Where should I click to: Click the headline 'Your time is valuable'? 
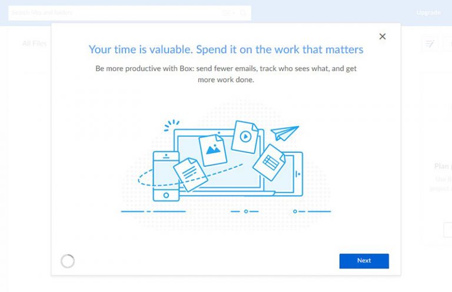141,49
